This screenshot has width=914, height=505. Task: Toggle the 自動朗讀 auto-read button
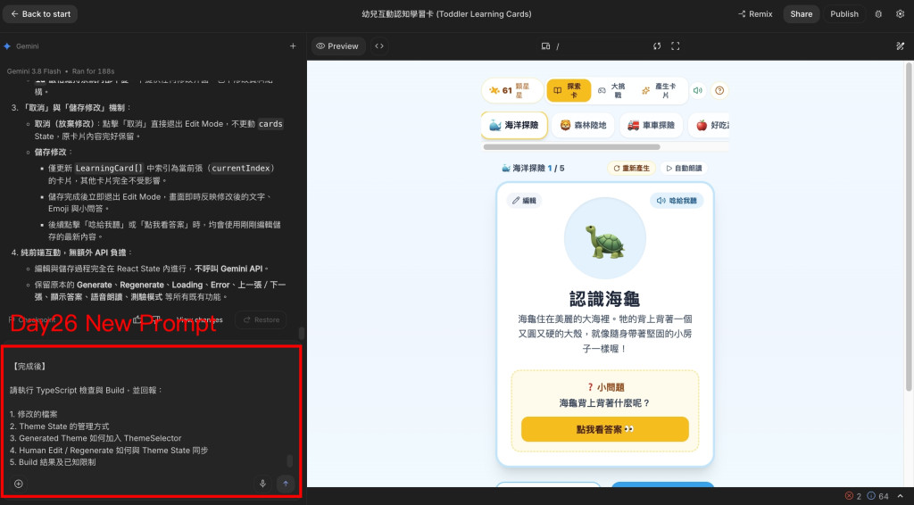(x=684, y=169)
